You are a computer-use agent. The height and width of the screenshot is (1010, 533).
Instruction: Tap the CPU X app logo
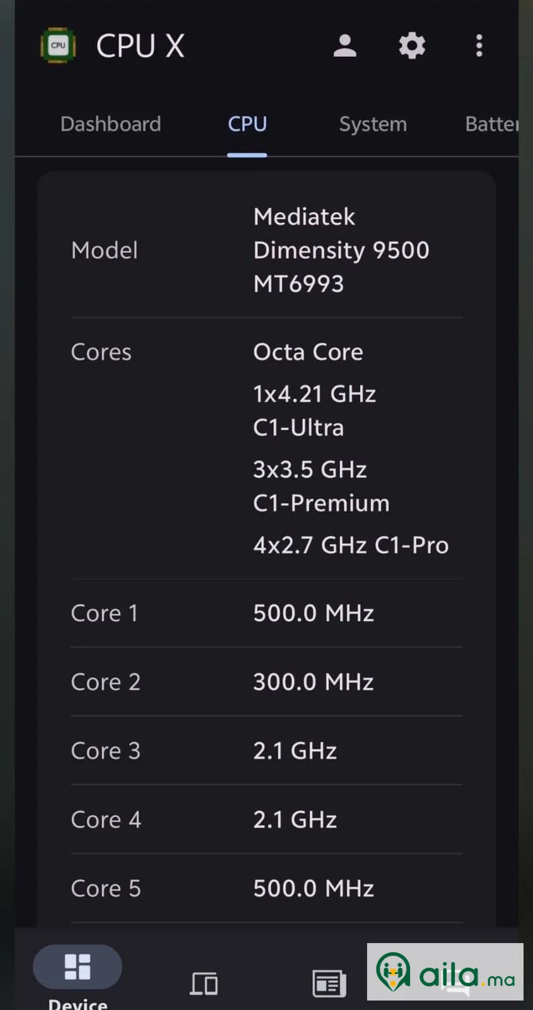[x=58, y=45]
